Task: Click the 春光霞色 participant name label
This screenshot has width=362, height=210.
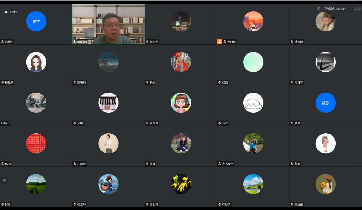Action: 228,164
